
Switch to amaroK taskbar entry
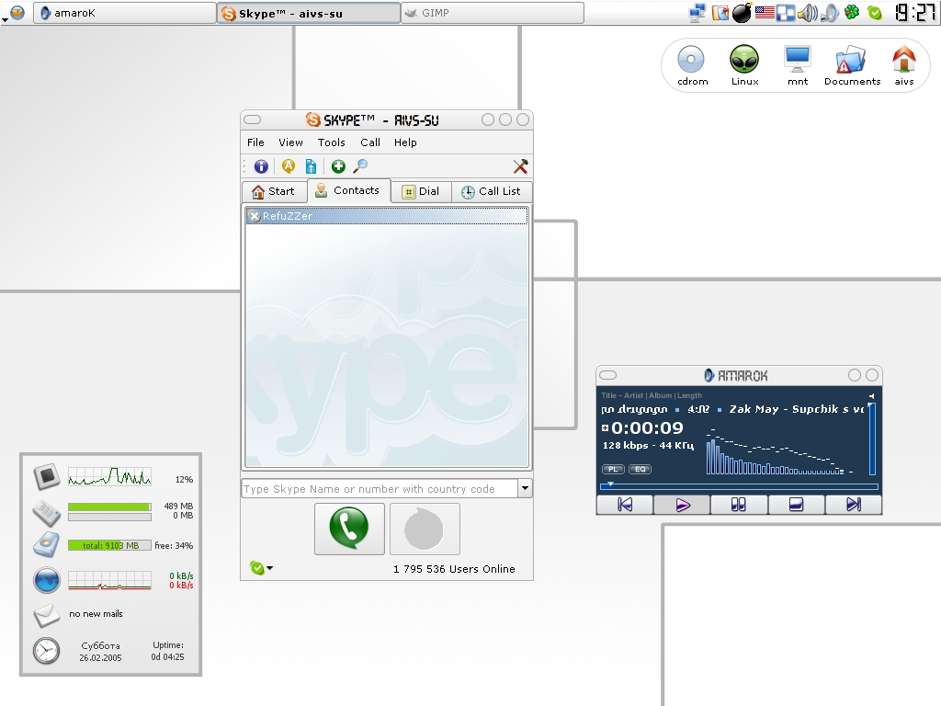click(124, 13)
